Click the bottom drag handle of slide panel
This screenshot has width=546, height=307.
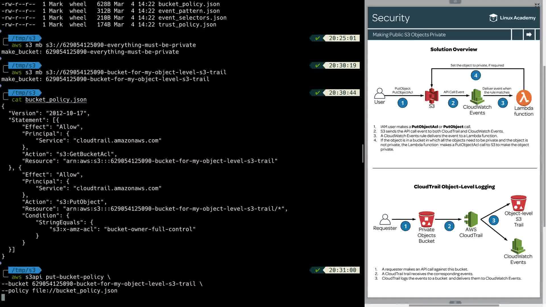point(455,302)
